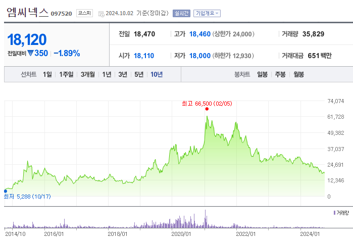The image size is (353, 243).
Task: Click the 거래대금 value 651 백만
Action: (x=320, y=56)
